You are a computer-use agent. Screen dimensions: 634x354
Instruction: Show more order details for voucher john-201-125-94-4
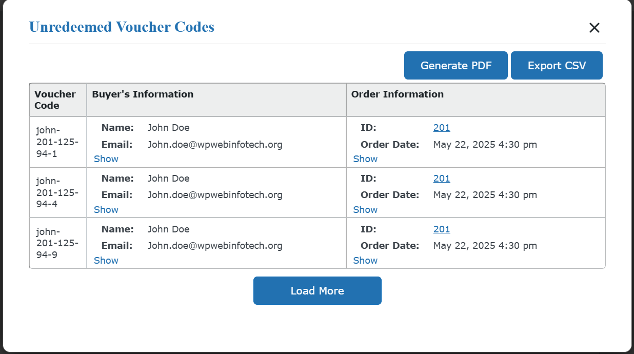click(x=365, y=210)
